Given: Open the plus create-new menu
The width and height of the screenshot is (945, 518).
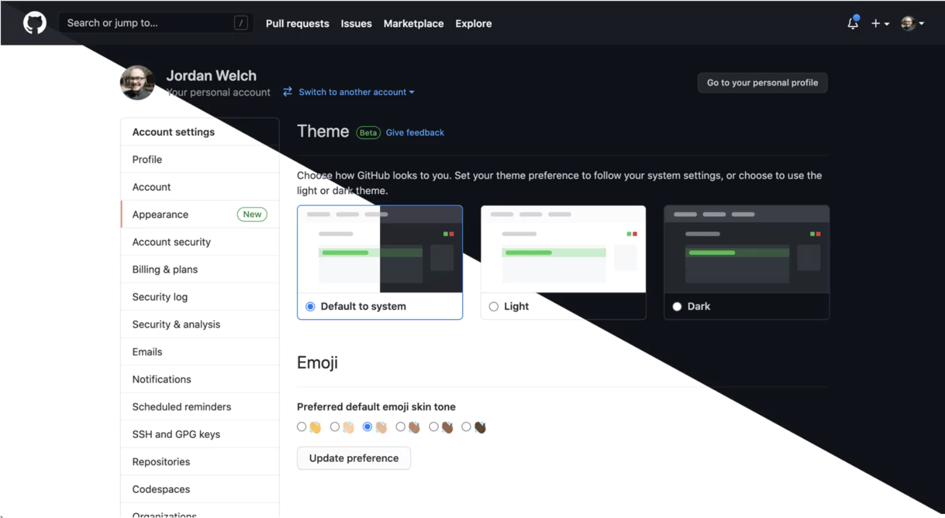Looking at the screenshot, I should (x=880, y=23).
